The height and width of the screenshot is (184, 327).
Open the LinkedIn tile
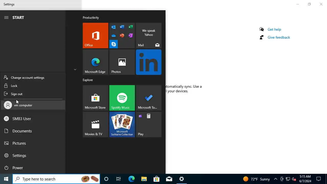pyautogui.click(x=149, y=62)
